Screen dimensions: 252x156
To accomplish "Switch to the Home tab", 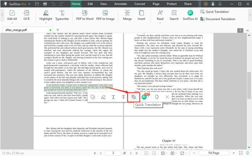I will 76,4.
